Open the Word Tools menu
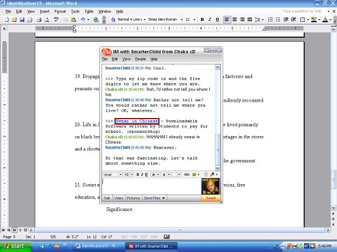337x252 pixels. coord(75,11)
